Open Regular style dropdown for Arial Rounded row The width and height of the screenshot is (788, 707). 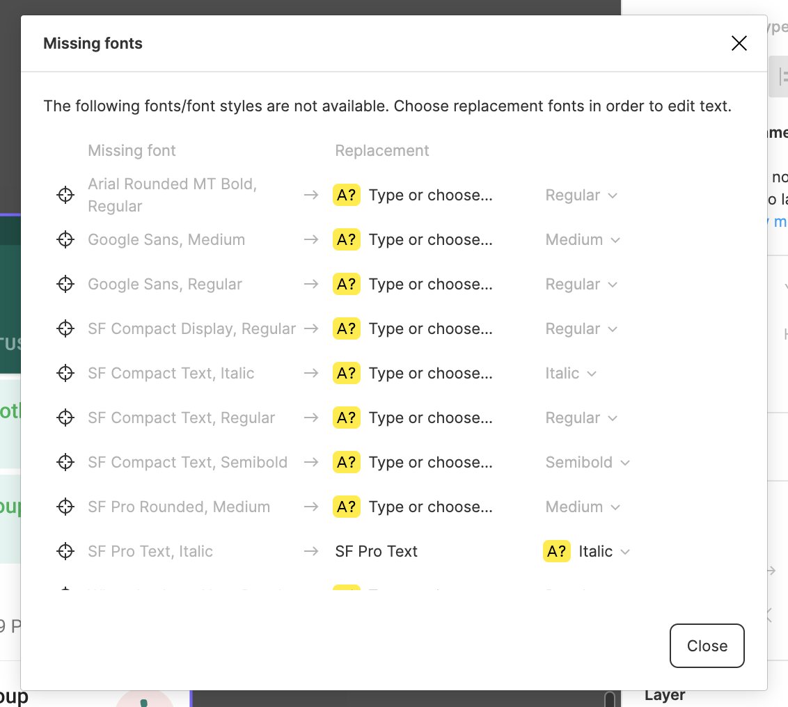(581, 195)
